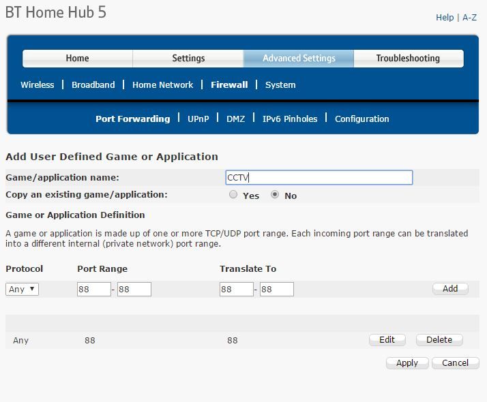
Task: Select No for copy existing application
Action: coord(275,194)
